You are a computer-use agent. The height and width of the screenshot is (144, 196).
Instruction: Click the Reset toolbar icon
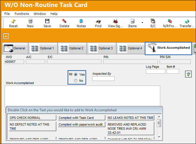(x=13, y=23)
